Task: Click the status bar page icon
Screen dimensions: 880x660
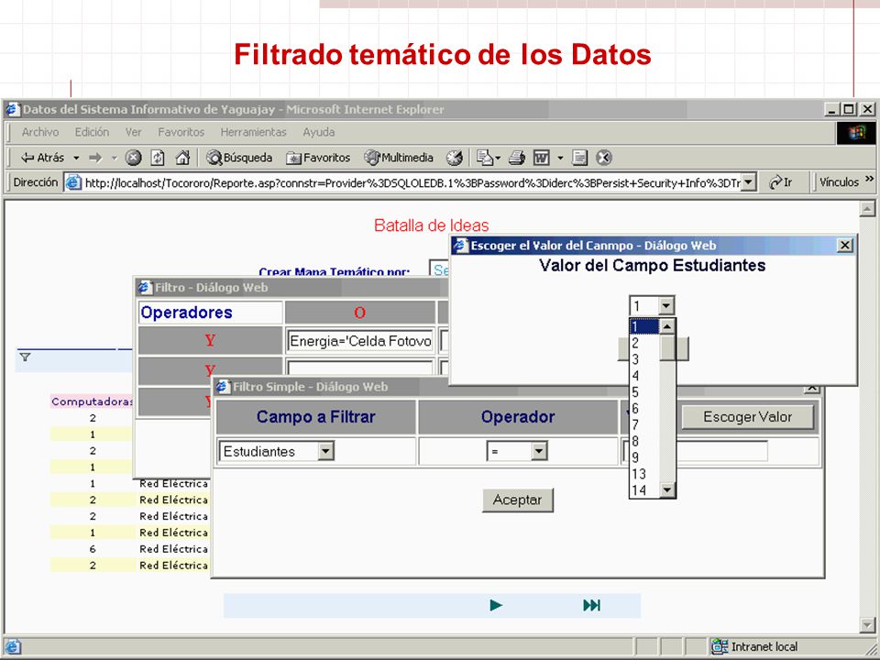Action: [x=12, y=646]
